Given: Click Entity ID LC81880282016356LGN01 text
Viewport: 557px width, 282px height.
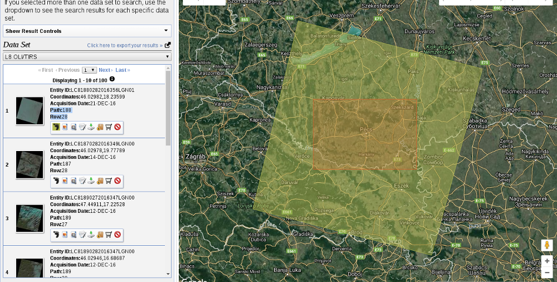Looking at the screenshot, I should tap(92, 90).
